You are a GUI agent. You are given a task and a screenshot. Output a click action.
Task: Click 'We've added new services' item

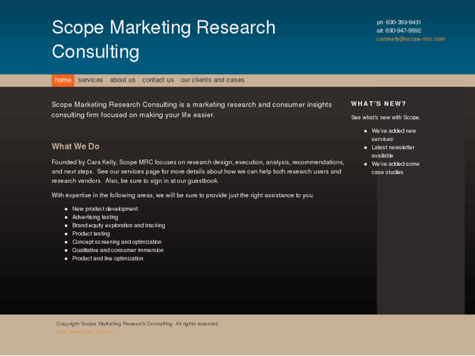(394, 135)
